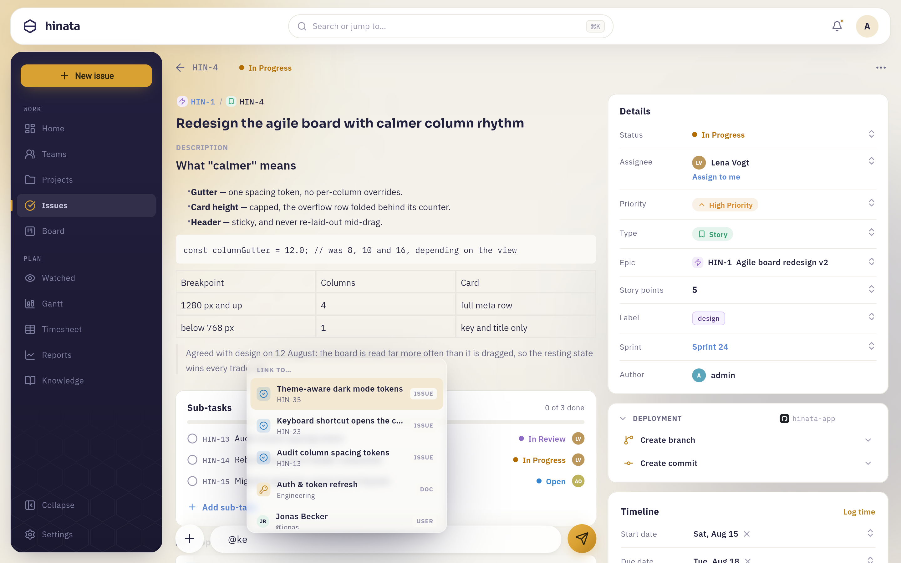Mark sub-task HIN-14 as done
Viewport: 901px width, 563px height.
(192, 460)
